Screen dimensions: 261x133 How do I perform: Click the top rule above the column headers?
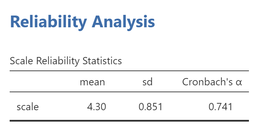129,71
